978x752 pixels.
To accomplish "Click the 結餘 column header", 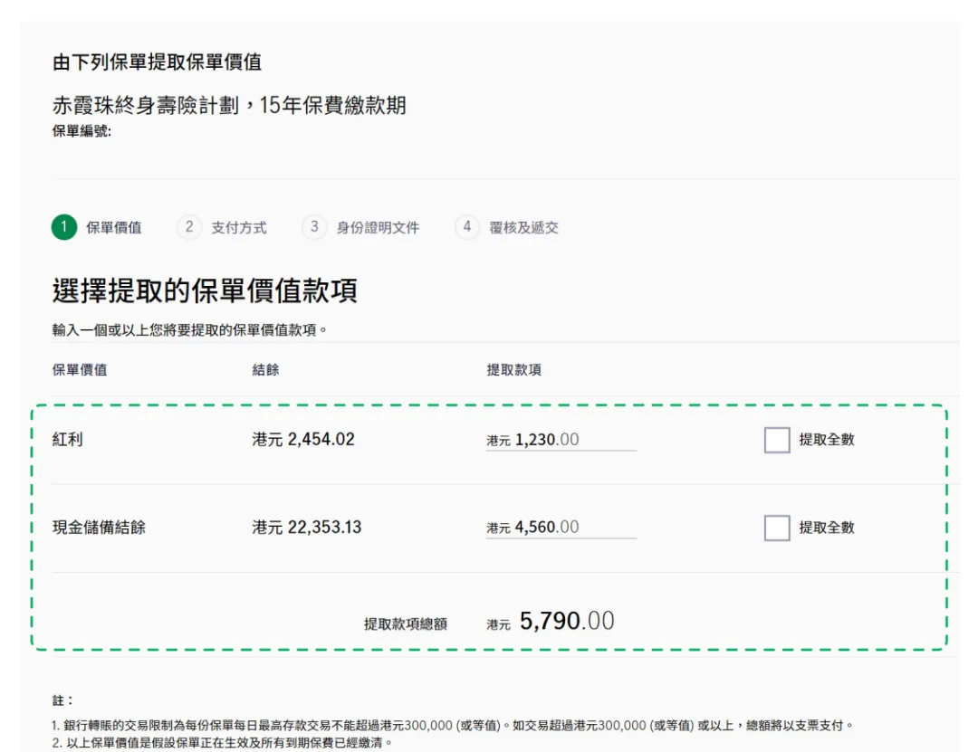I will click(x=265, y=370).
